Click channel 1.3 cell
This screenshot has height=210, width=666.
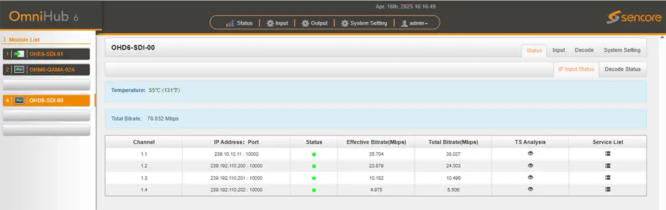coord(144,178)
